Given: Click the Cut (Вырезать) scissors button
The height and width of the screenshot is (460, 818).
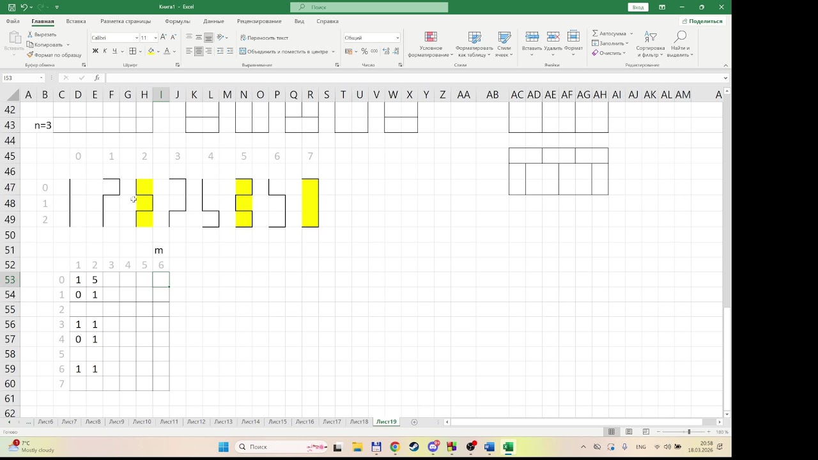Looking at the screenshot, I should [x=42, y=34].
